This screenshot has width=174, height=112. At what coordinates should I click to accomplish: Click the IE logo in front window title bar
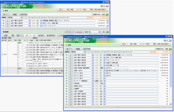[65, 37]
